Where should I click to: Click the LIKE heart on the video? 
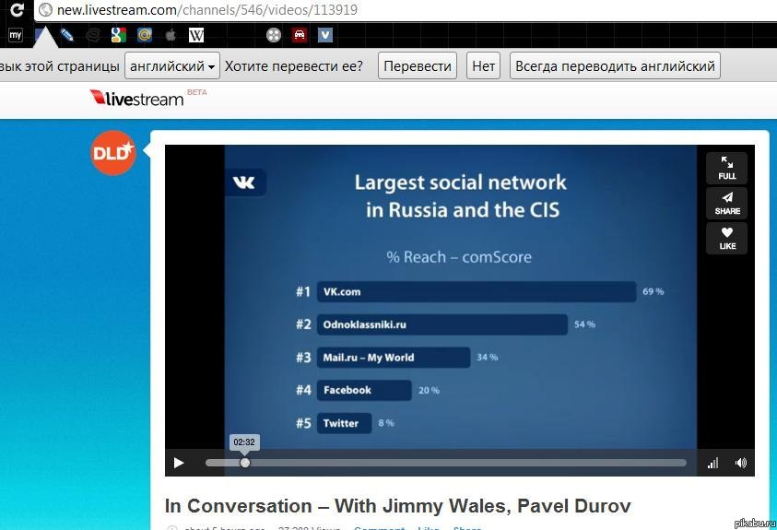click(x=727, y=238)
